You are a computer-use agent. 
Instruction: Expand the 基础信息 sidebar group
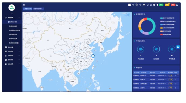click(12, 60)
